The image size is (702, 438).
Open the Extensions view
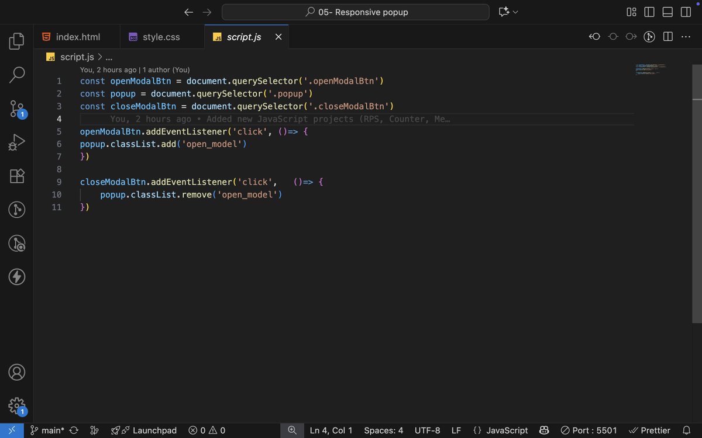click(17, 176)
